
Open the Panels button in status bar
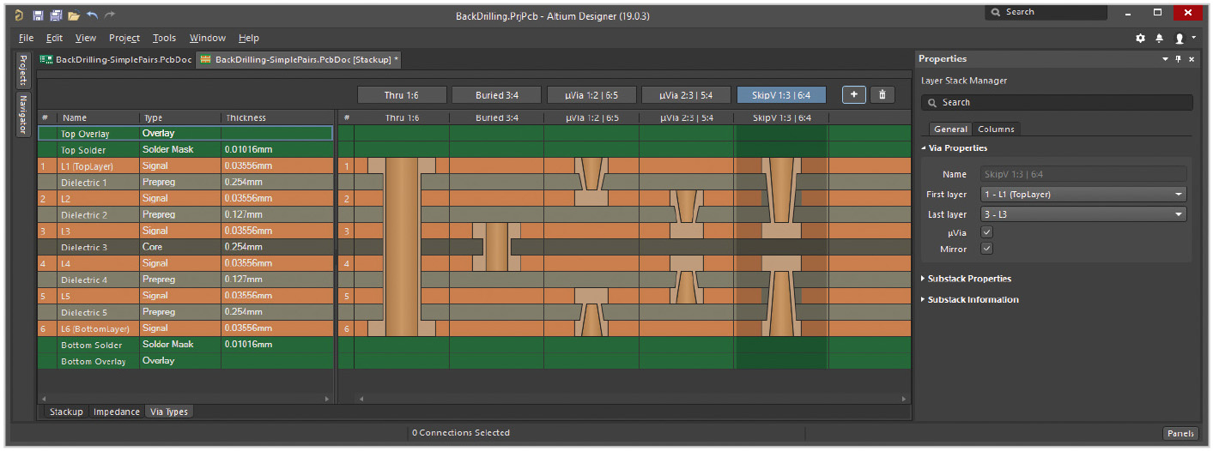[x=1180, y=433]
